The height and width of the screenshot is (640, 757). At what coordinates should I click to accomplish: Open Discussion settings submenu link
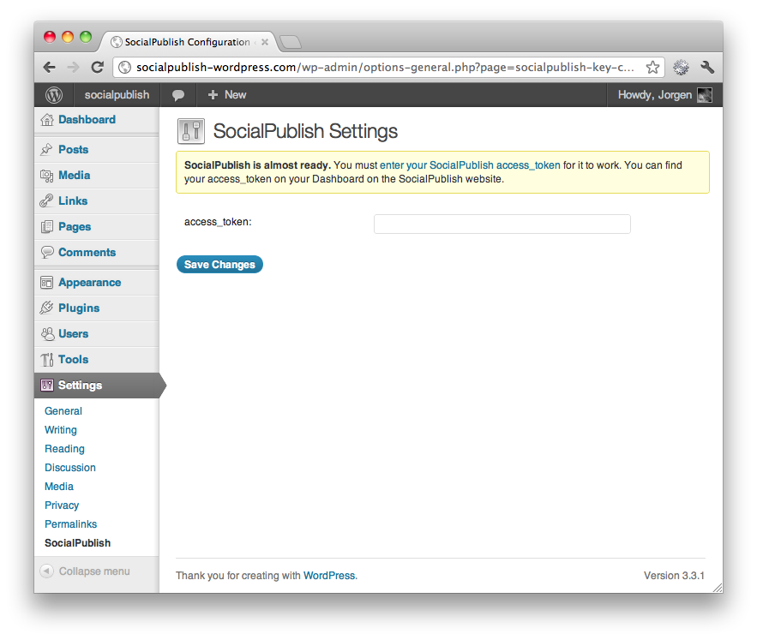[70, 468]
